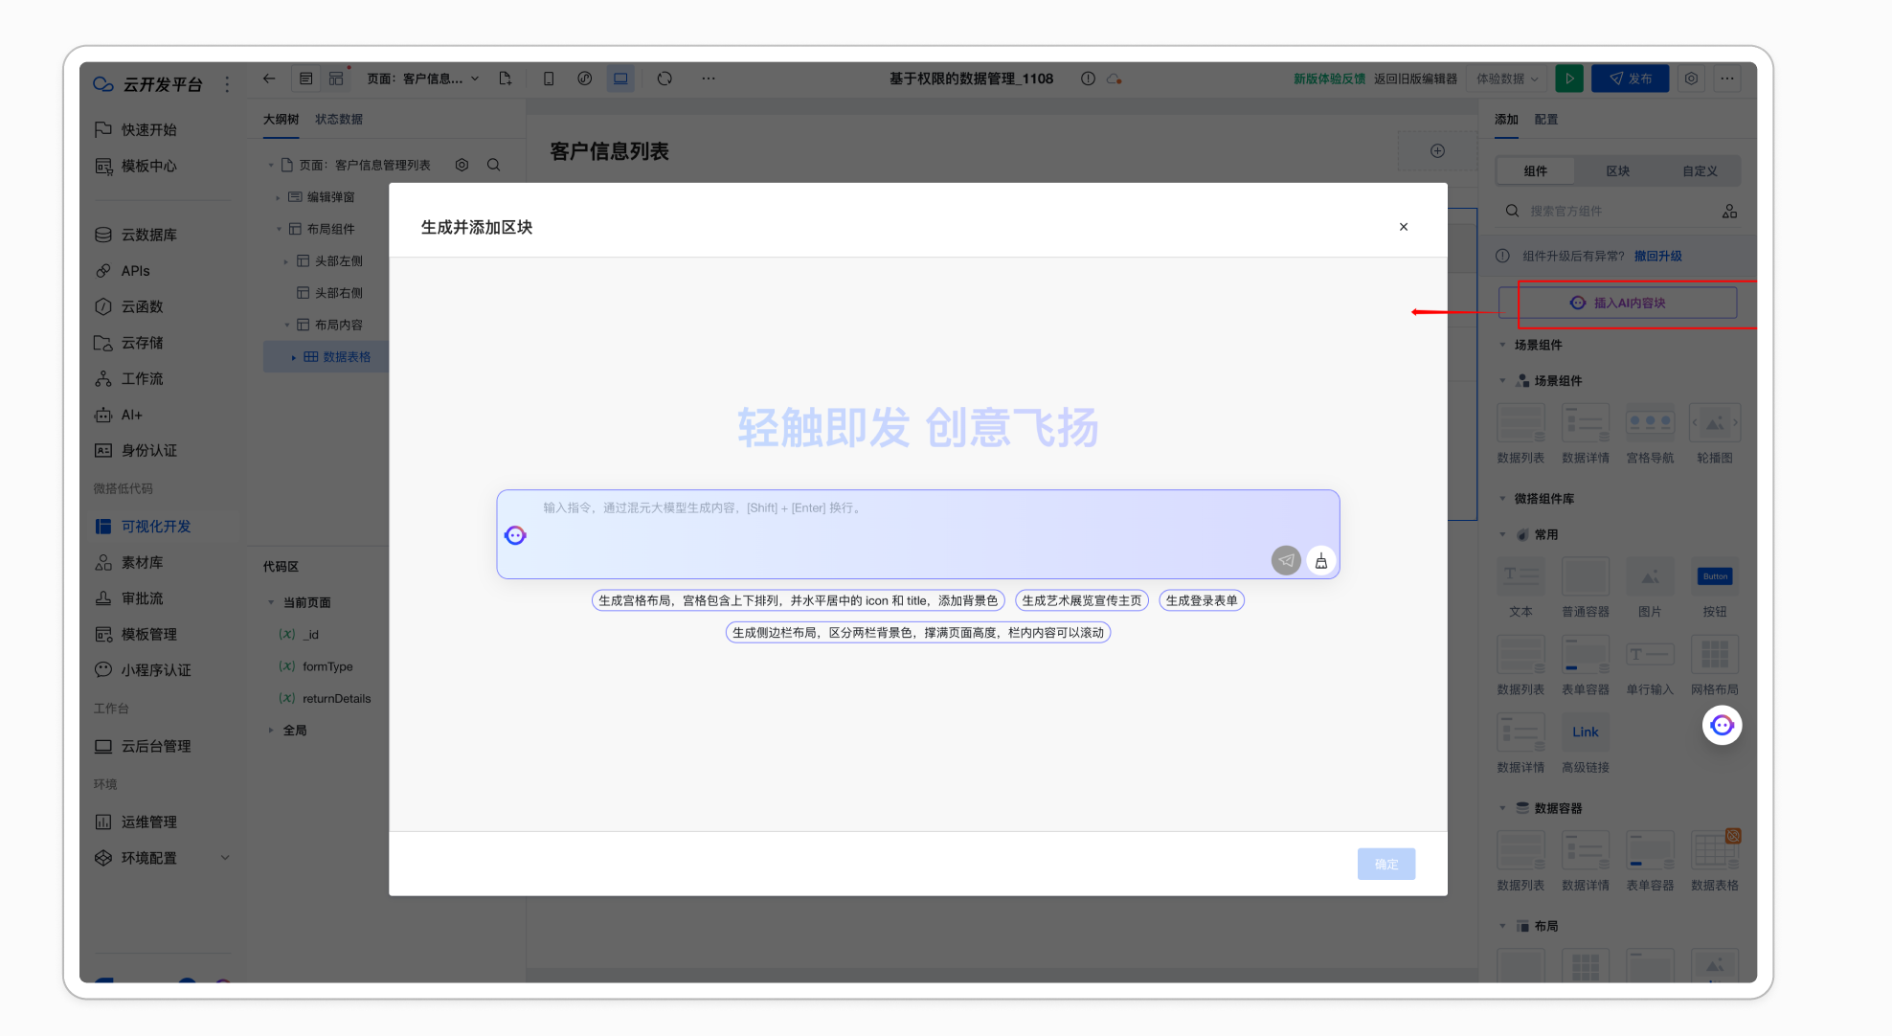Open 审批流 in the sidebar
This screenshot has height=1036, width=1892.
142,598
